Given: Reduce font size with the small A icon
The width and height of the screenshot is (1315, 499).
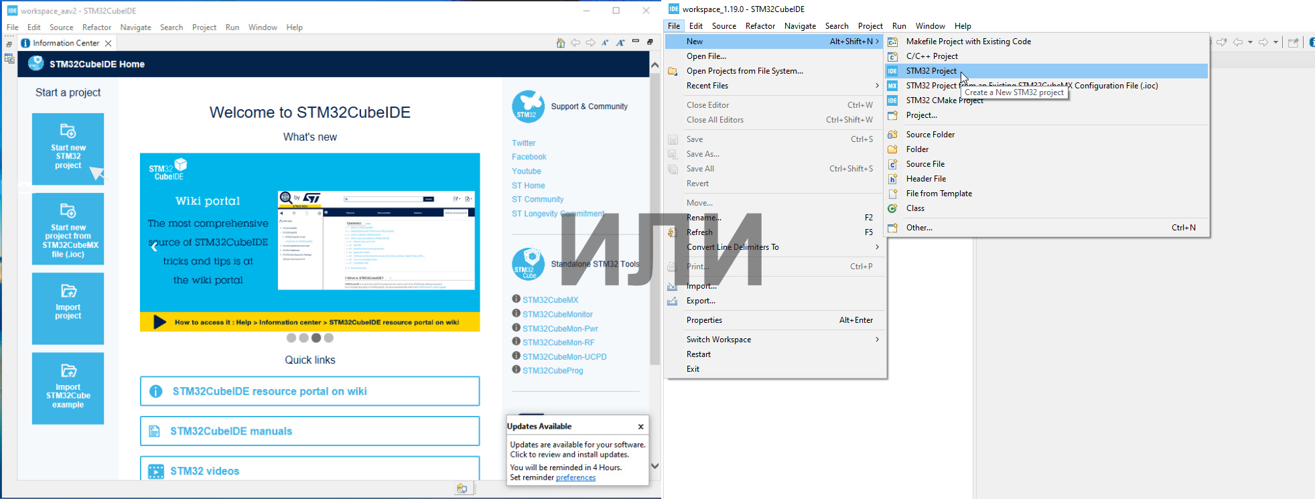Looking at the screenshot, I should coord(605,43).
